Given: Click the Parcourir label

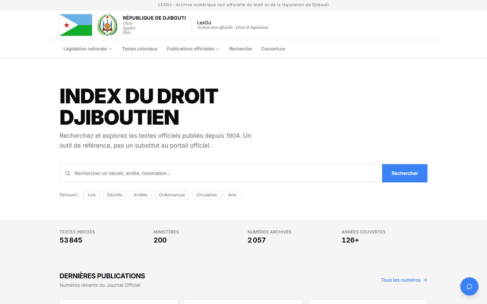Looking at the screenshot, I should [x=69, y=195].
